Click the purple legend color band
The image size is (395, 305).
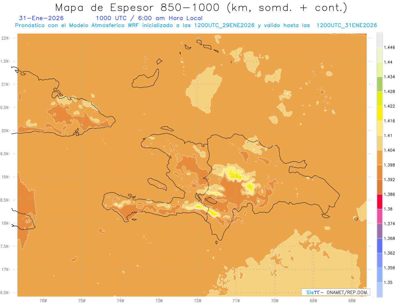tap(380, 231)
